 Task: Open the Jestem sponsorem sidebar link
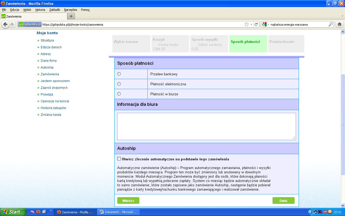[x=55, y=81]
